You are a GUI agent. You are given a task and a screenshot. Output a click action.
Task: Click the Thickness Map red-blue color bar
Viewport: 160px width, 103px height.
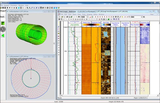point(145,25)
